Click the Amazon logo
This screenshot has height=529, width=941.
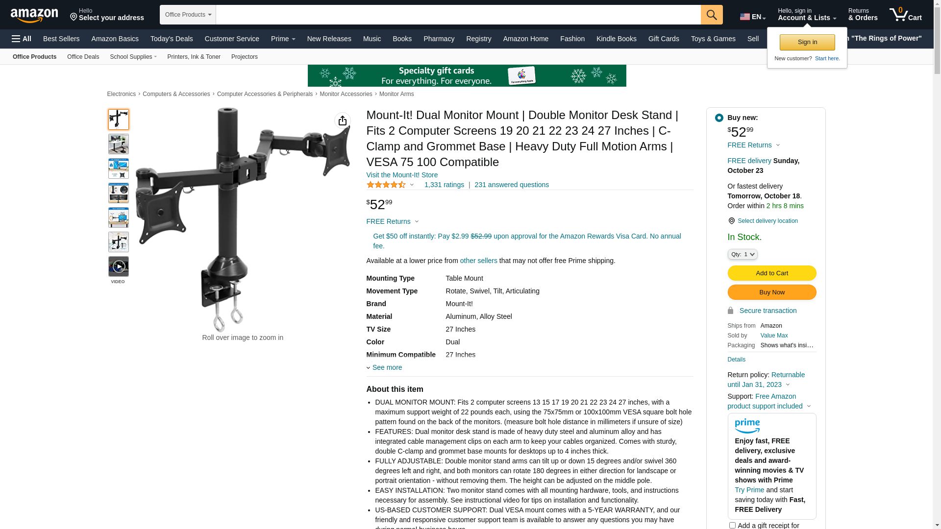(x=34, y=15)
